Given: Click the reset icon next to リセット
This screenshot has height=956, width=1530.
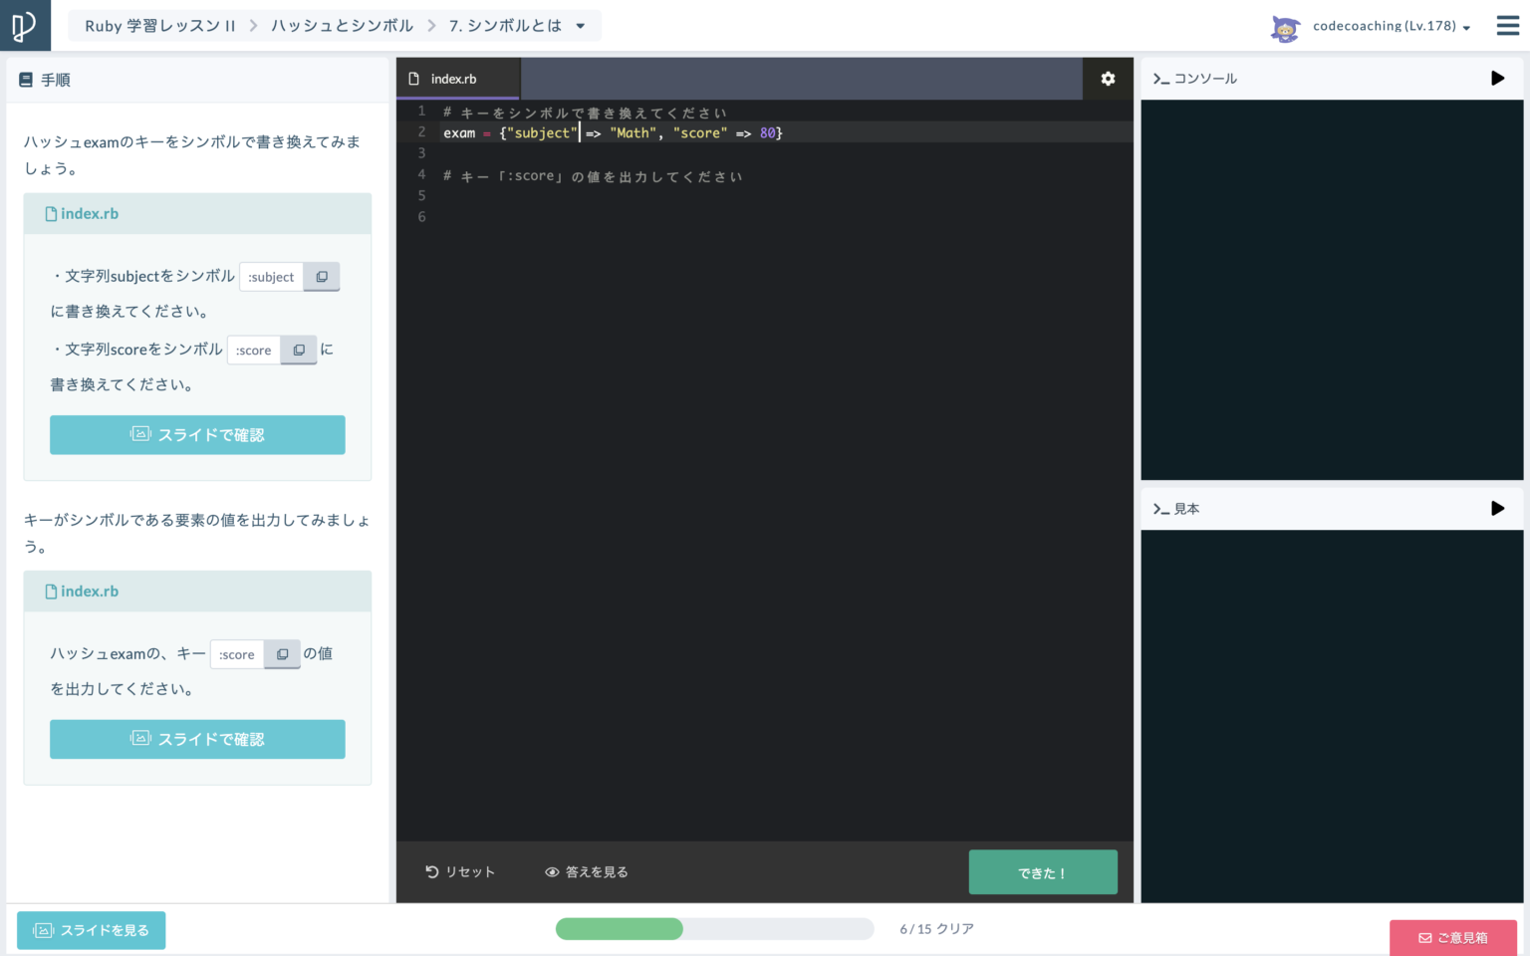Looking at the screenshot, I should [x=430, y=871].
